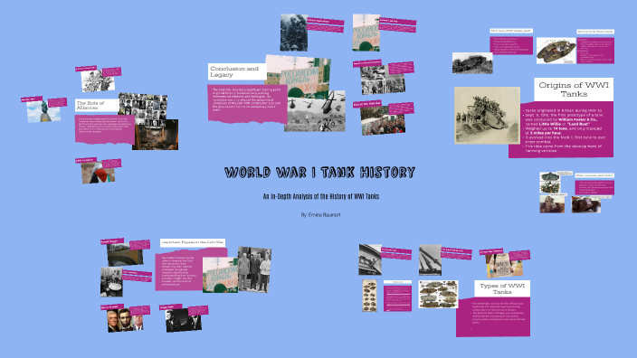Open the dark suited men photo
This screenshot has width=637, height=358.
tap(183, 321)
